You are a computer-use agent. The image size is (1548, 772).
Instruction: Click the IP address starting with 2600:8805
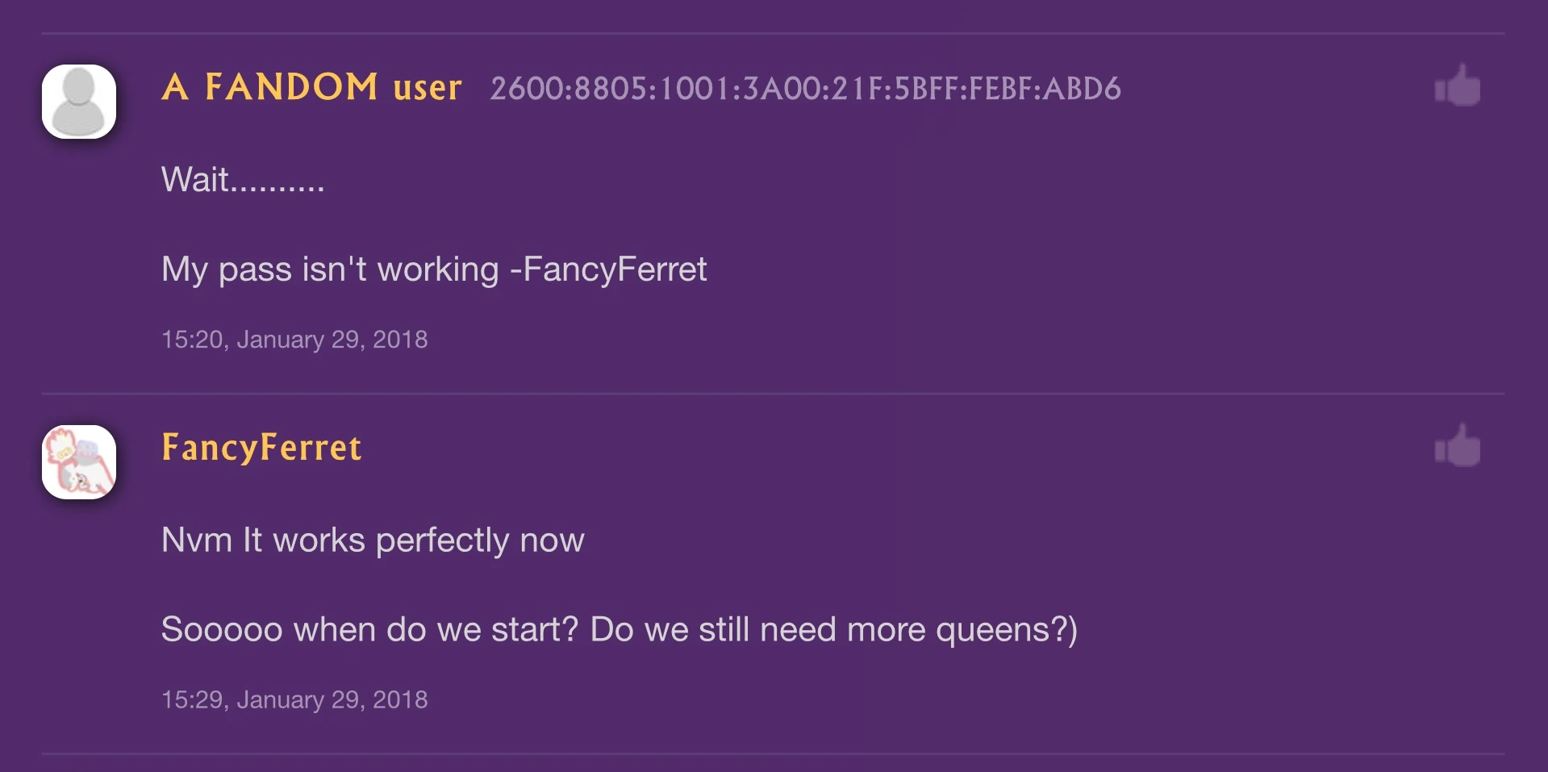[x=804, y=89]
